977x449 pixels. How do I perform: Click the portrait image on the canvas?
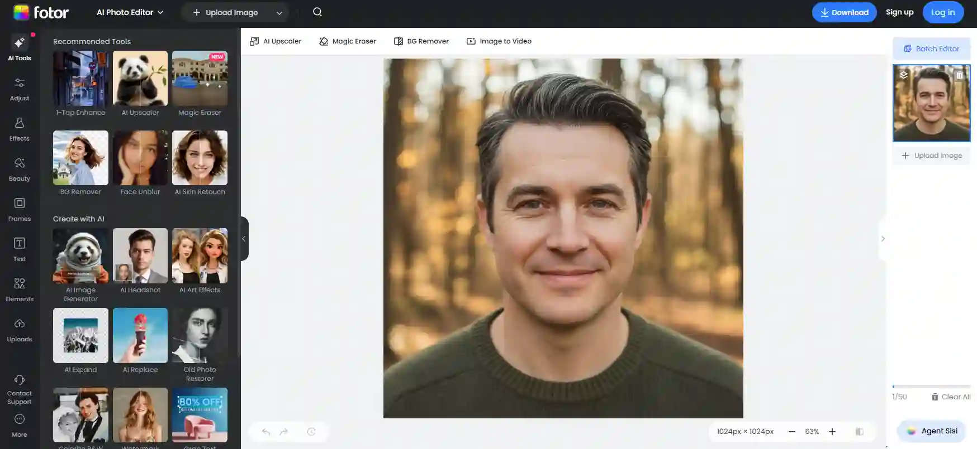(563, 238)
